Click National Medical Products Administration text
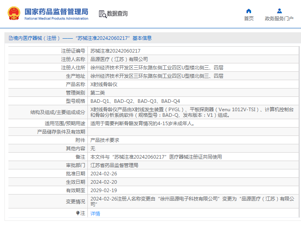This screenshot has width=301, height=226. pyautogui.click(x=56, y=19)
